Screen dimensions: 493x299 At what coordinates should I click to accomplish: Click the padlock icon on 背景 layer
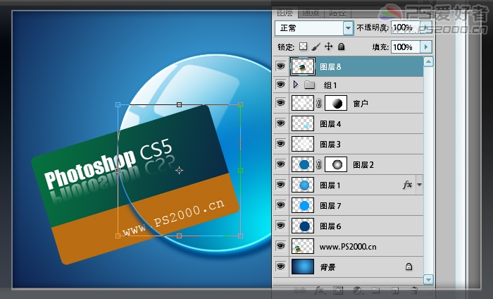click(x=408, y=267)
